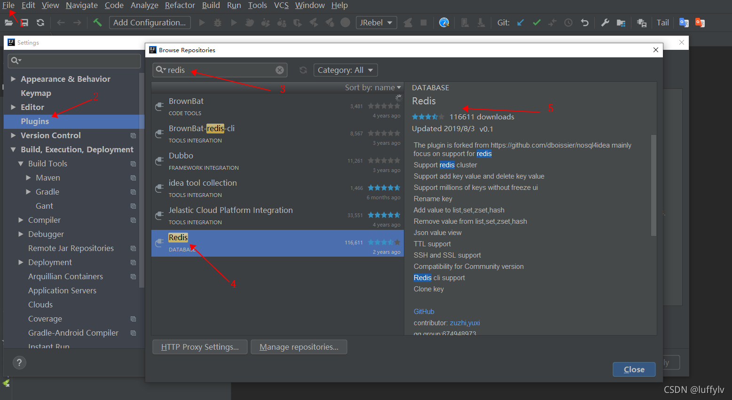Image resolution: width=732 pixels, height=400 pixels.
Task: Click the HTTP Proxy Settings button
Action: tap(200, 347)
